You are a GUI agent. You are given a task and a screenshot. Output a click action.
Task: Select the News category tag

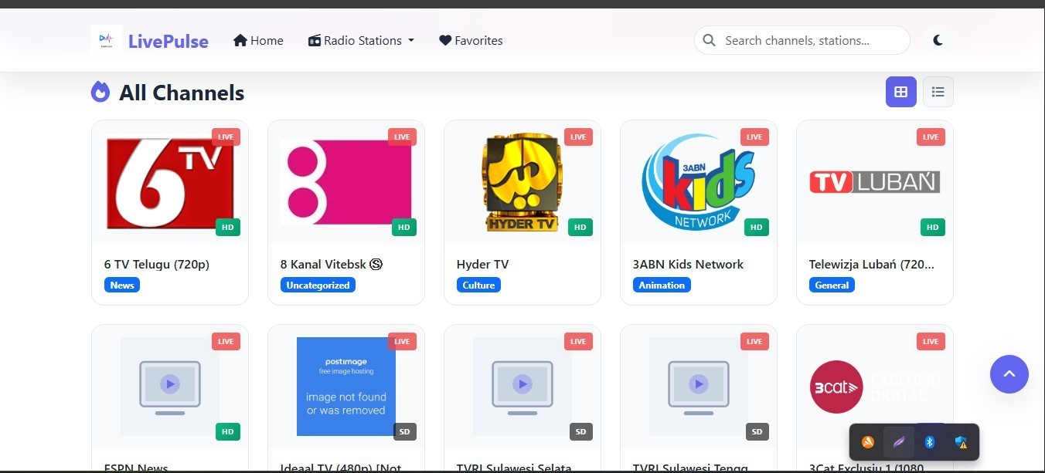(x=122, y=285)
